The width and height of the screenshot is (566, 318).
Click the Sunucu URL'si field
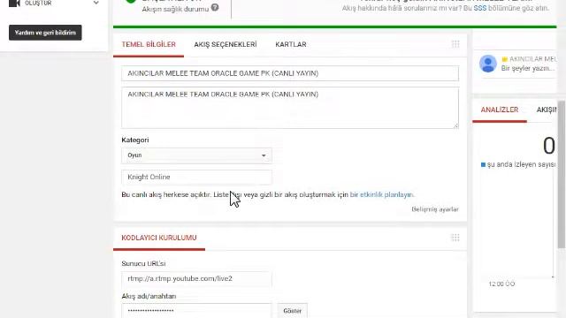196,279
